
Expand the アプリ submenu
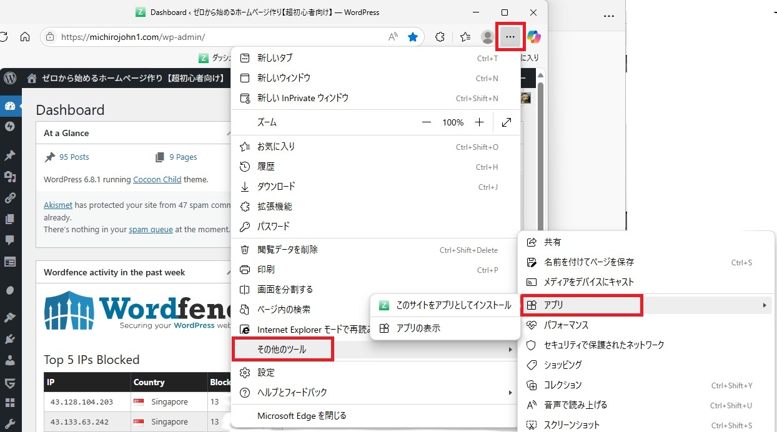click(646, 305)
